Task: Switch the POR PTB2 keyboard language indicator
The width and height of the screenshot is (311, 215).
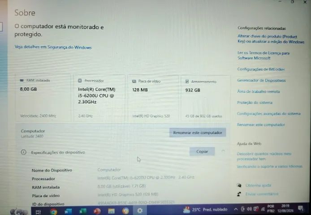Action: coord(271,208)
